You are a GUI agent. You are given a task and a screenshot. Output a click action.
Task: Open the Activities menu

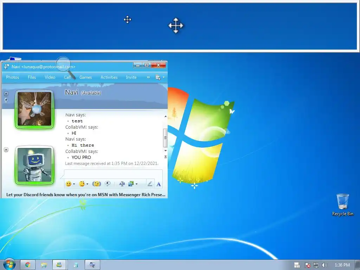109,77
